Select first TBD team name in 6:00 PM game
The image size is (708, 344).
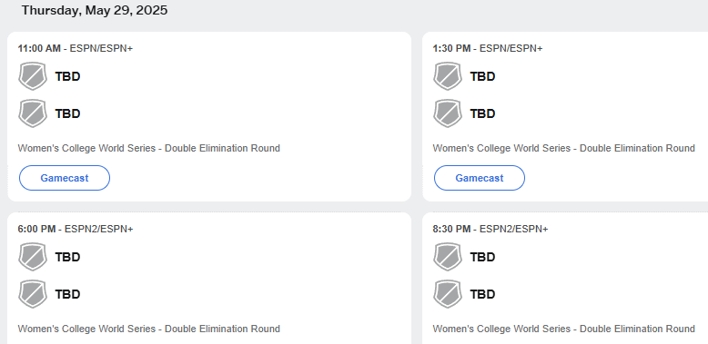[x=67, y=257]
